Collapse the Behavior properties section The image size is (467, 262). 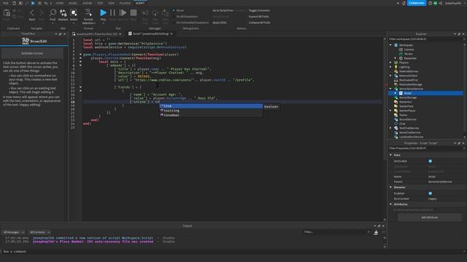coord(391,188)
